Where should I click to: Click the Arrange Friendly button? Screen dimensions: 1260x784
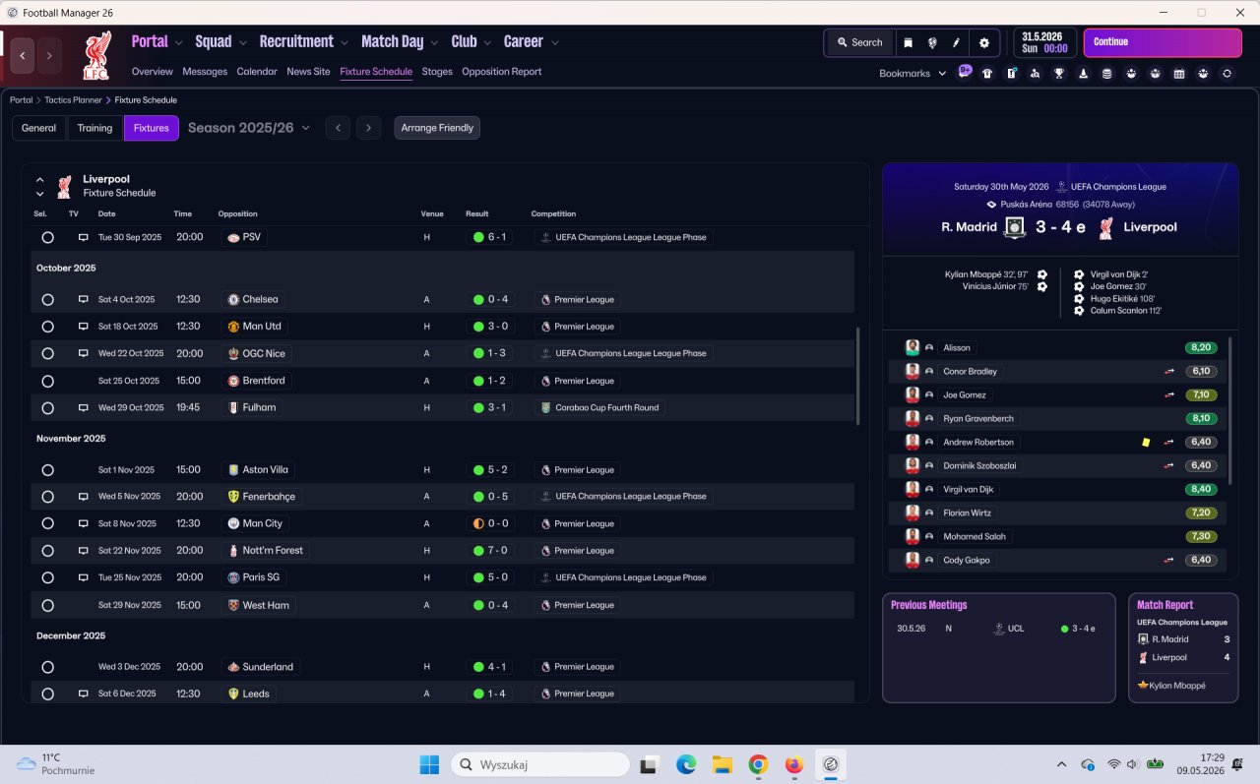tap(437, 128)
